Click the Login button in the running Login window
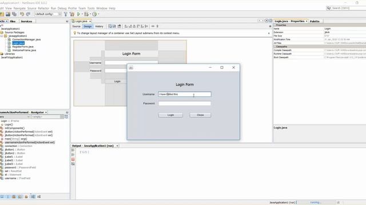The width and height of the screenshot is (366, 205). (x=170, y=115)
